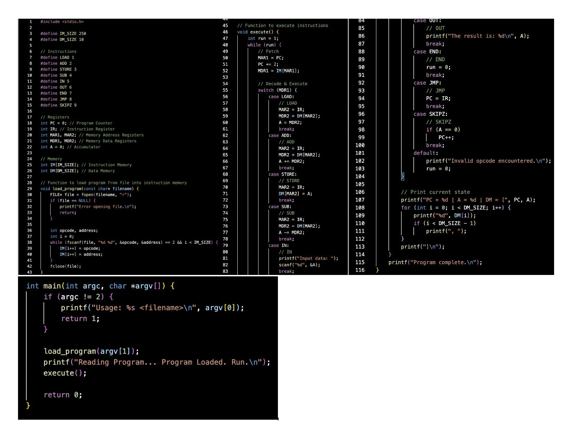Click the 'MAR1 = PC;' line

(x=271, y=58)
